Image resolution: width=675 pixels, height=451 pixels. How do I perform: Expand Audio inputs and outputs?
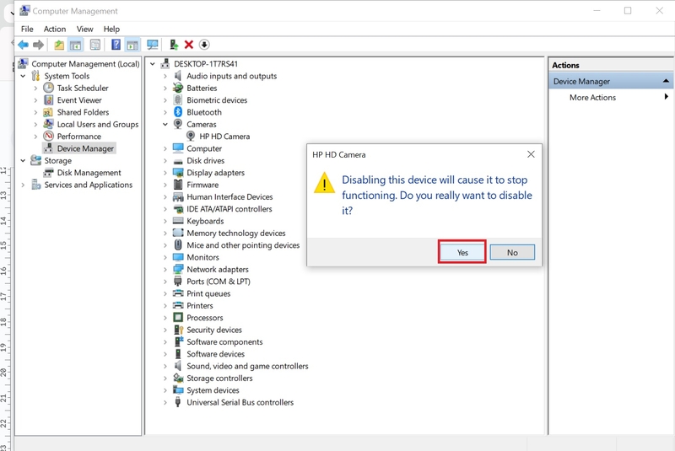[x=165, y=76]
